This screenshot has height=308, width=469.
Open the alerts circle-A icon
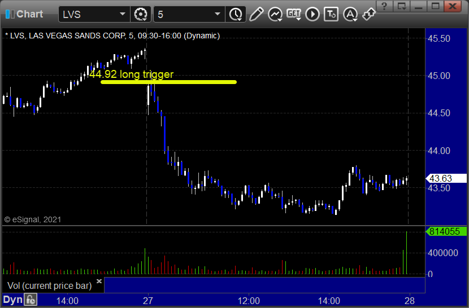click(350, 14)
